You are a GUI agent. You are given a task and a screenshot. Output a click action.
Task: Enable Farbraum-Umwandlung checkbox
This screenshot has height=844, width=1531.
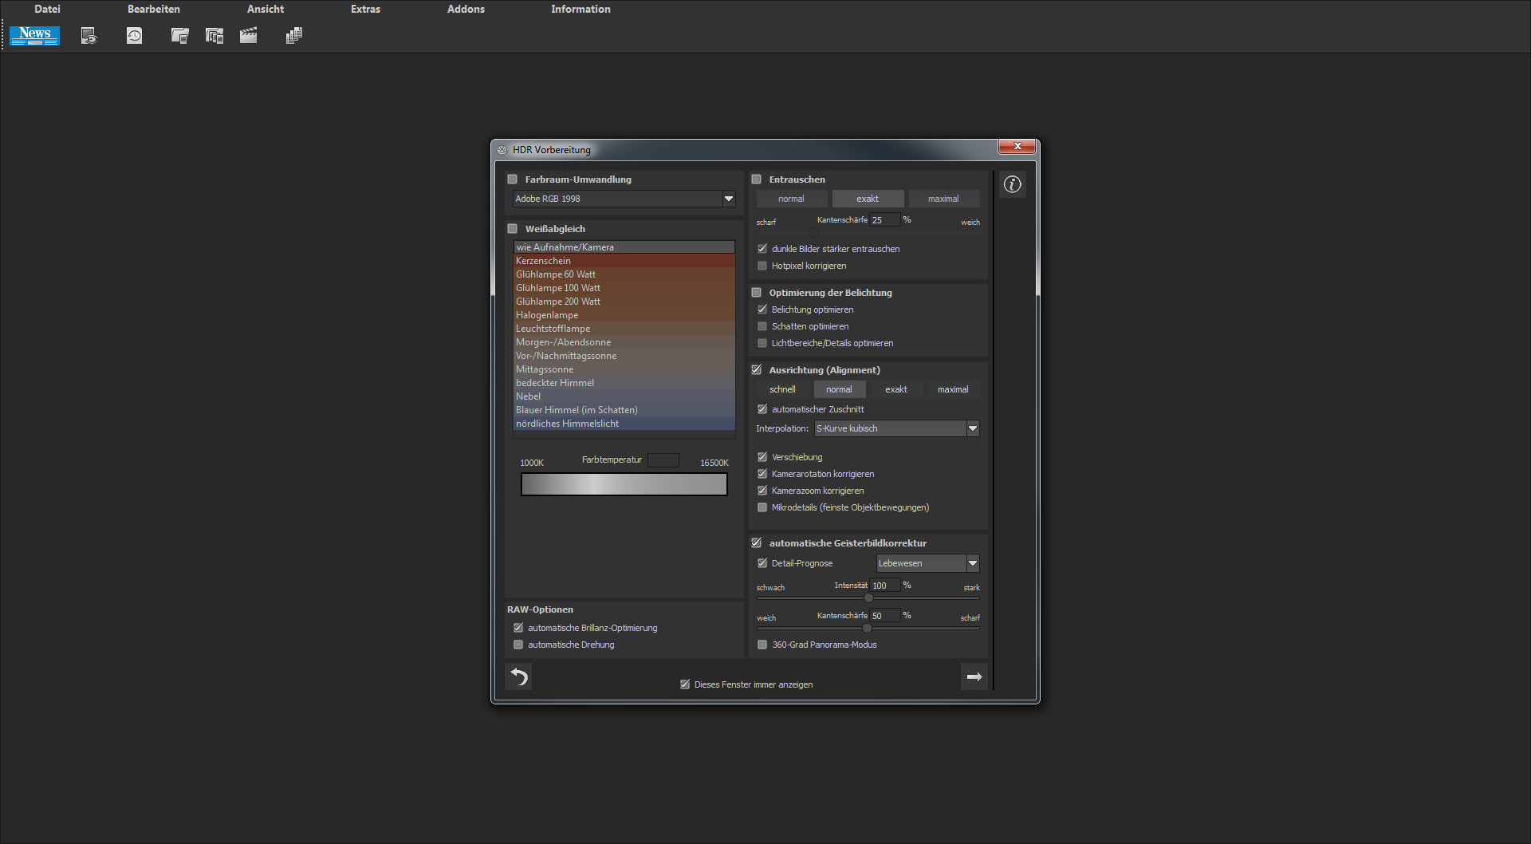tap(513, 179)
